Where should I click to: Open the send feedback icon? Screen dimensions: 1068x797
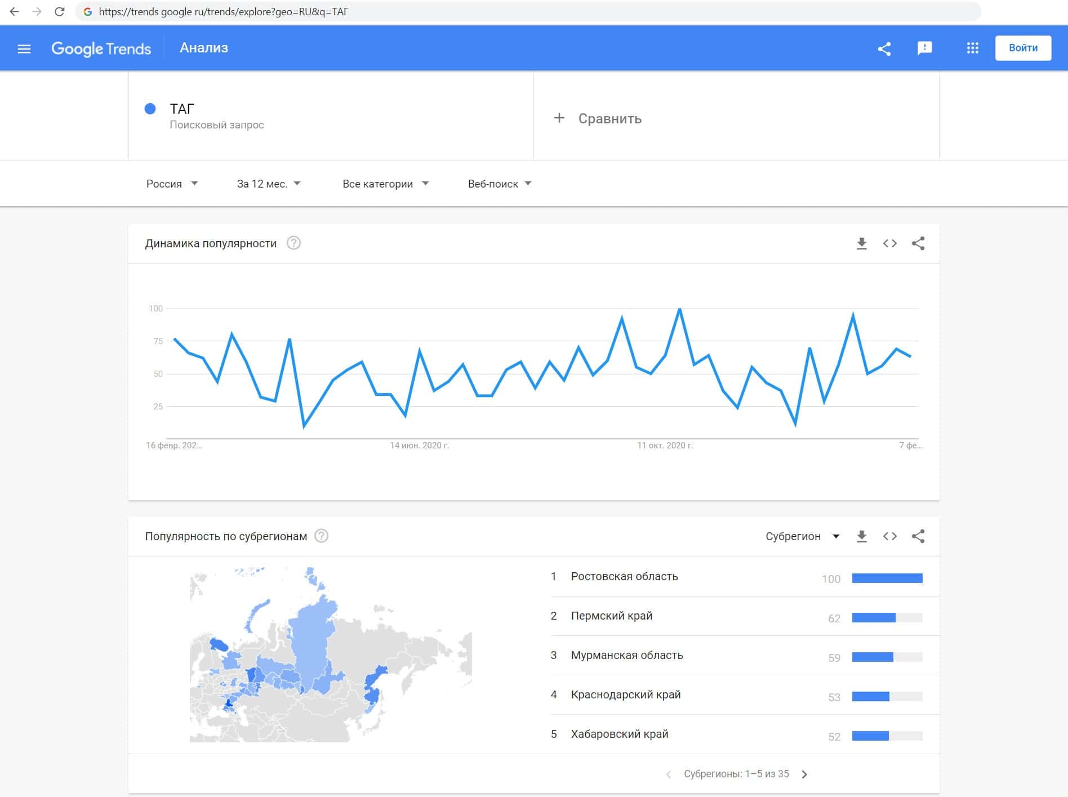coord(924,48)
